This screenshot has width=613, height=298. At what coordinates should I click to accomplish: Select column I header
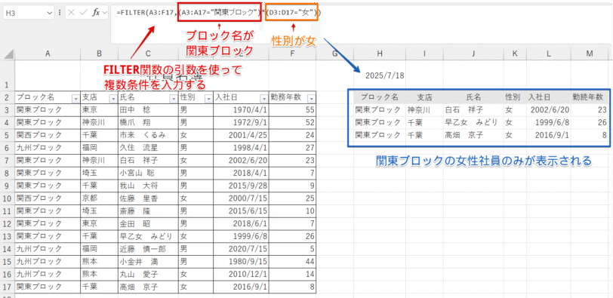pos(424,54)
